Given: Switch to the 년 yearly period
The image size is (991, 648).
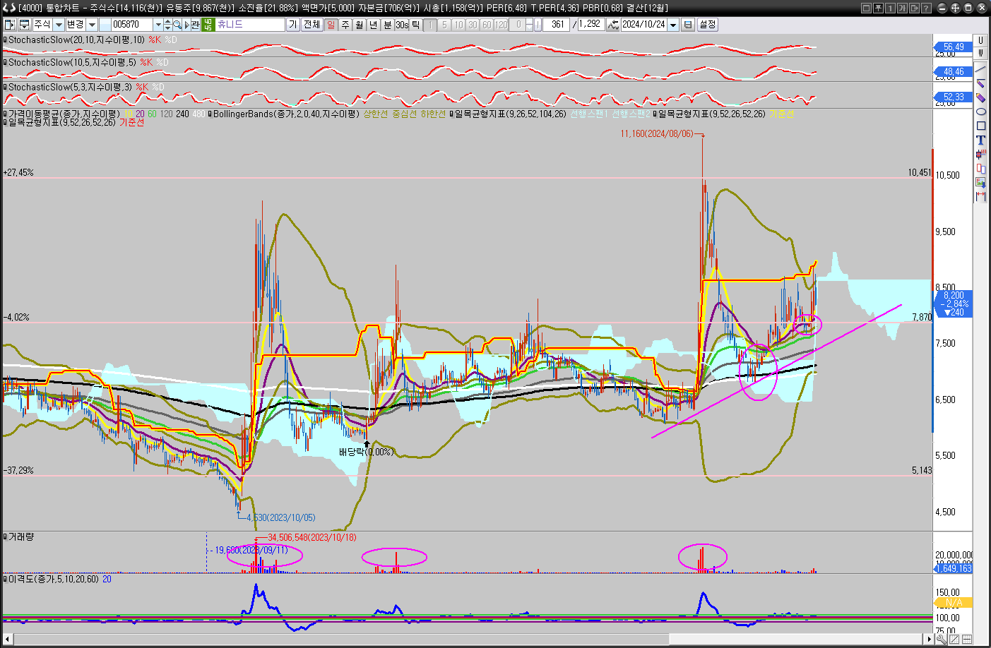Looking at the screenshot, I should point(374,25).
